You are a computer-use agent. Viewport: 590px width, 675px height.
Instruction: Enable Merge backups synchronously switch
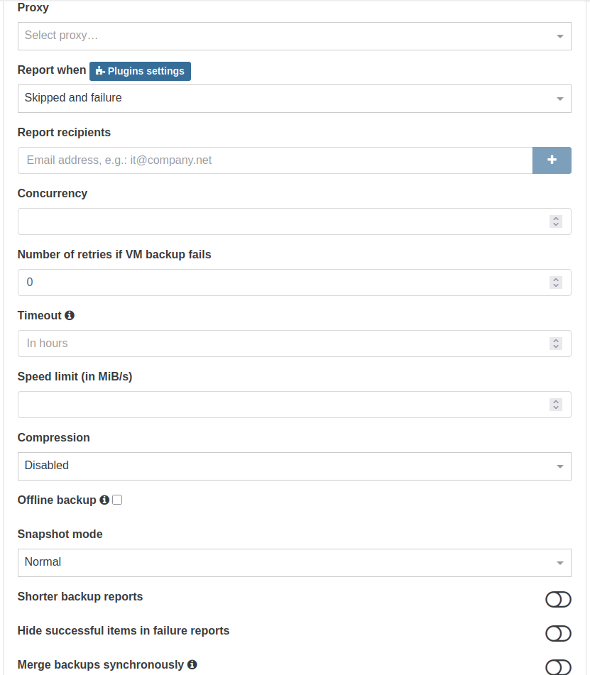(x=558, y=666)
